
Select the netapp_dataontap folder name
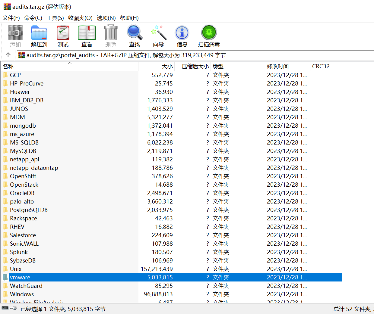coord(34,168)
